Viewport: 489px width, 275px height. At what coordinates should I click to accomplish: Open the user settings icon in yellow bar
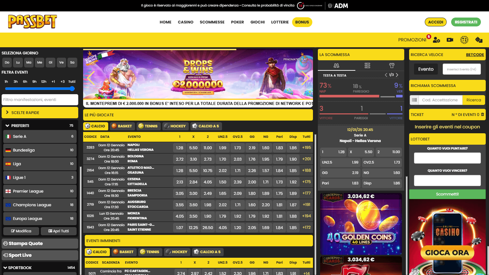coord(437,40)
